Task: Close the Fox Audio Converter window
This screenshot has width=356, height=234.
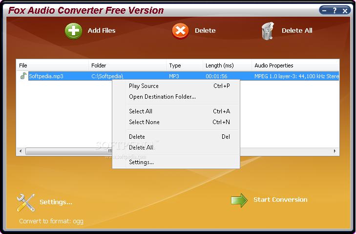Action: click(345, 11)
